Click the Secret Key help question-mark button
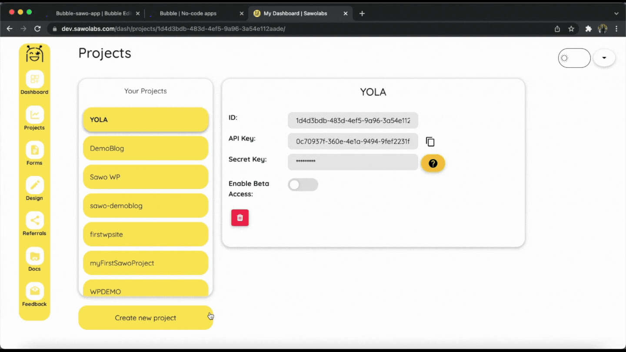The width and height of the screenshot is (626, 352). 433,163
